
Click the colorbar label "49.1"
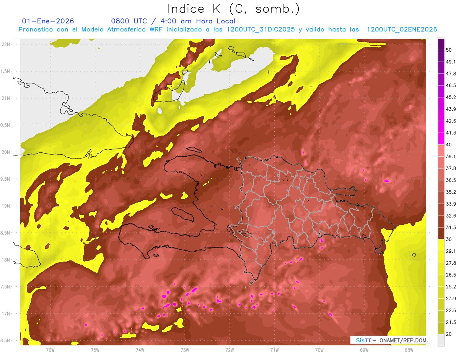coord(451,62)
